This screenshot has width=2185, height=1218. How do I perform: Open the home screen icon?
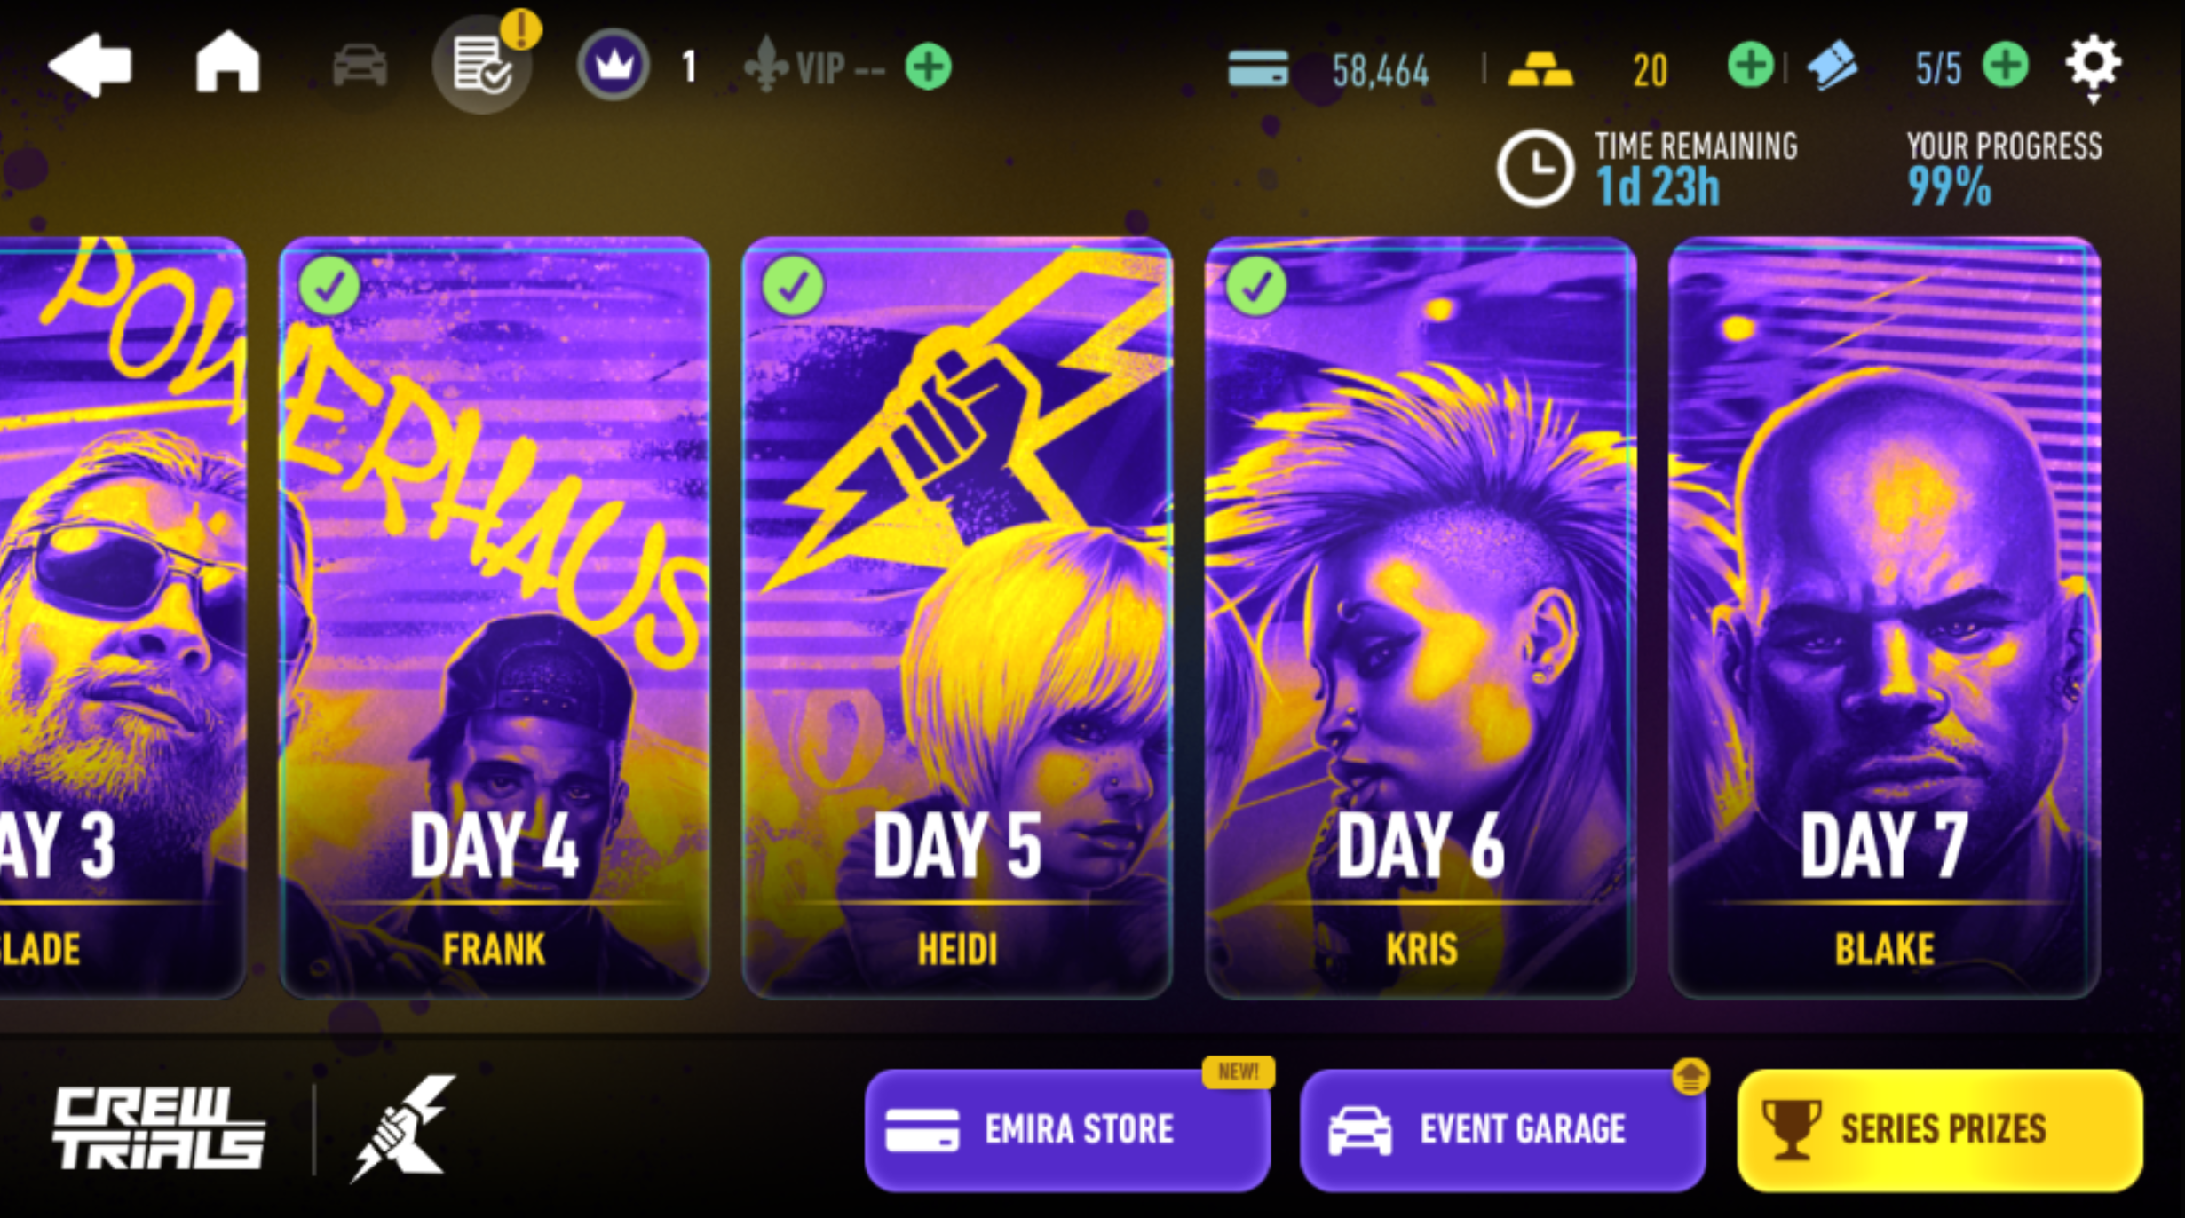[227, 62]
